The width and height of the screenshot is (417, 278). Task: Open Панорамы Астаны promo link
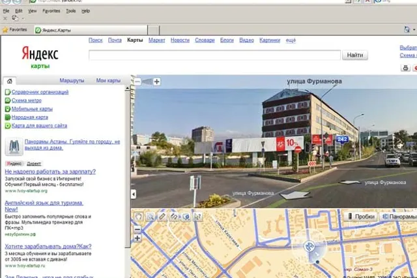pos(72,145)
